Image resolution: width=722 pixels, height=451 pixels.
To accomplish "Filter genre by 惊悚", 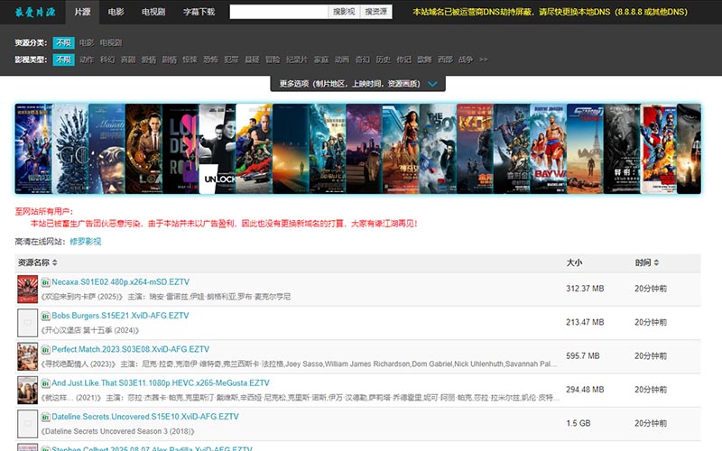I will (x=190, y=60).
